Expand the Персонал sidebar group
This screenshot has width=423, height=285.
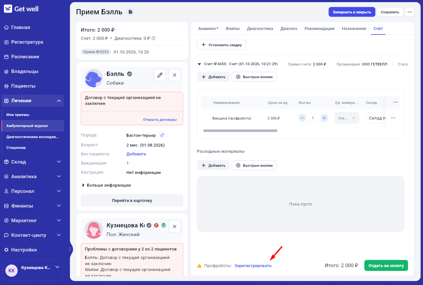33,191
